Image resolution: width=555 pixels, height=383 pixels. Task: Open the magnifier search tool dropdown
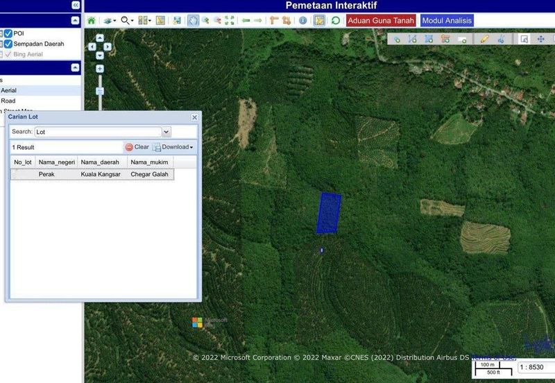[128, 21]
